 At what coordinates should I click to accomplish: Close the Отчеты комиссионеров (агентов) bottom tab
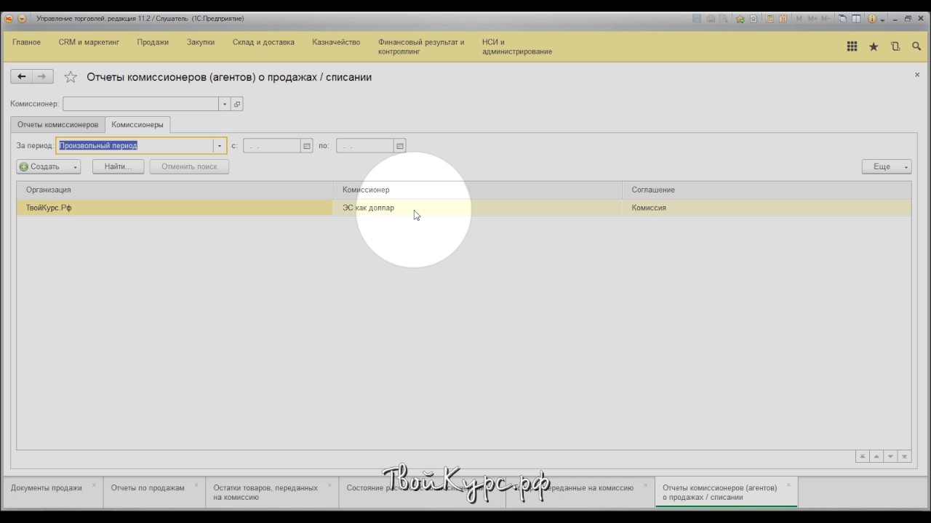pyautogui.click(x=788, y=485)
